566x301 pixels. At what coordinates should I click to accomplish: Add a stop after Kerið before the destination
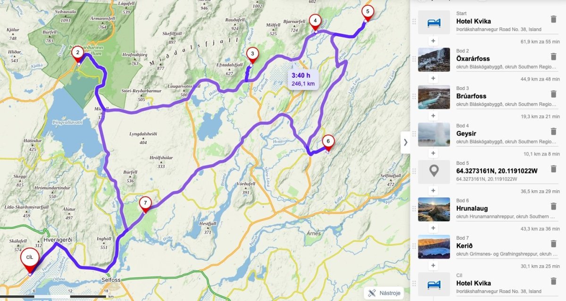point(433,266)
